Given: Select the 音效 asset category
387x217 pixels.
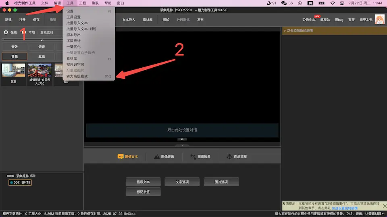Looking at the screenshot, I should click(15, 47).
